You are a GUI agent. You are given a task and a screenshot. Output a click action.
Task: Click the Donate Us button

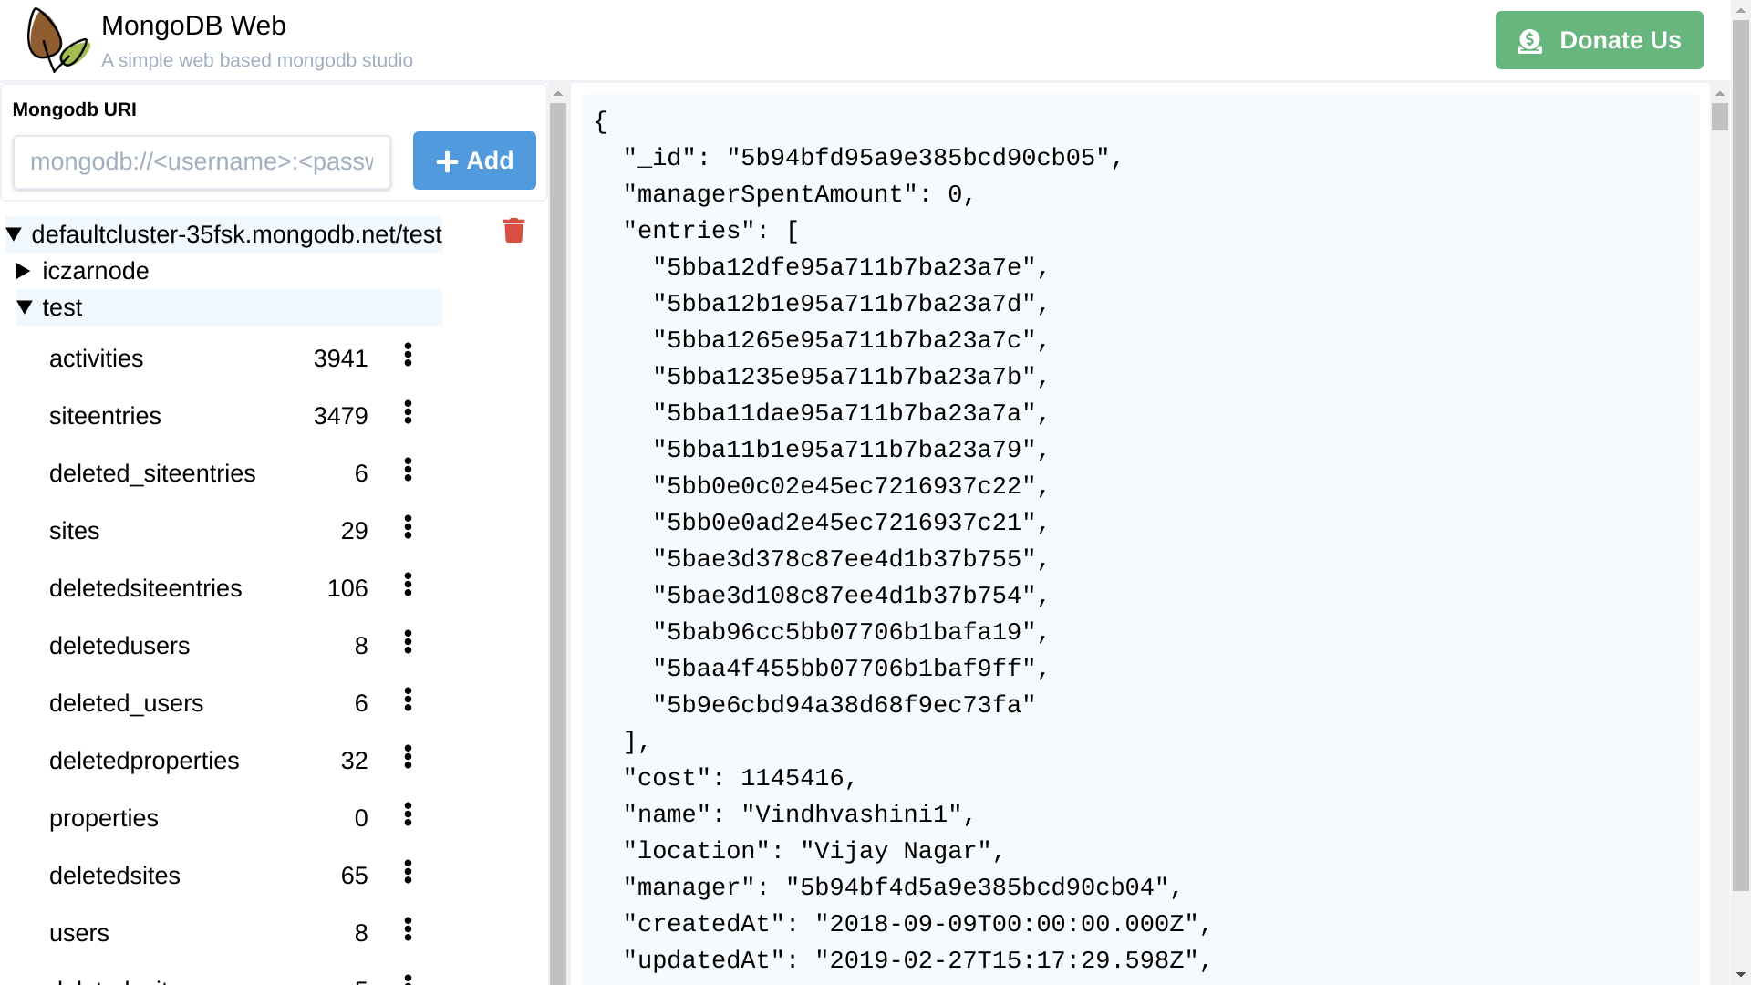point(1599,39)
